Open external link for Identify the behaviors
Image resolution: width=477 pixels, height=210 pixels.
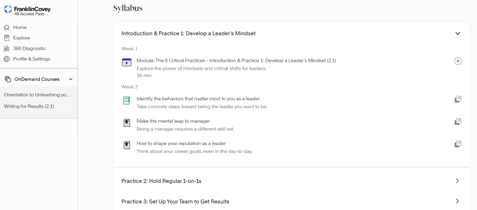pyautogui.click(x=457, y=99)
